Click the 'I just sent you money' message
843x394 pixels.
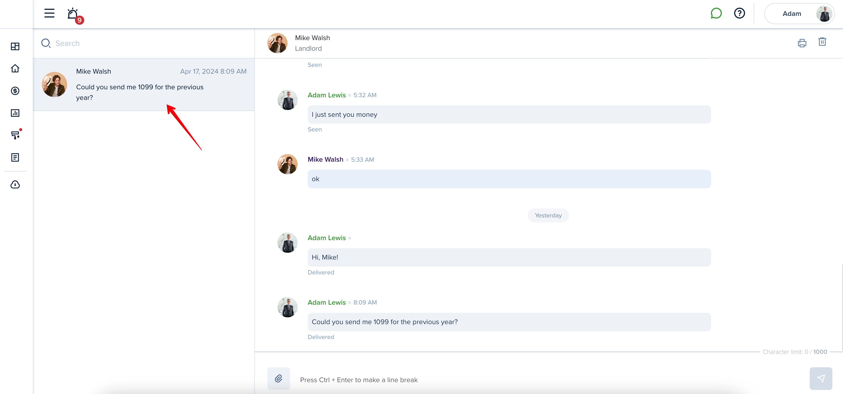pyautogui.click(x=509, y=115)
